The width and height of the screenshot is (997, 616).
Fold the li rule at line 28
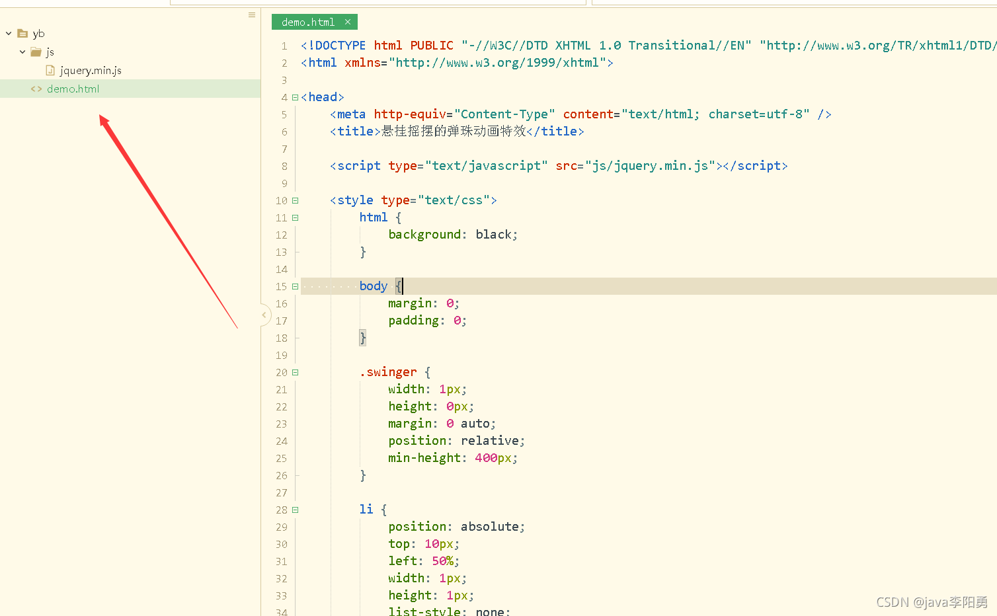[295, 510]
